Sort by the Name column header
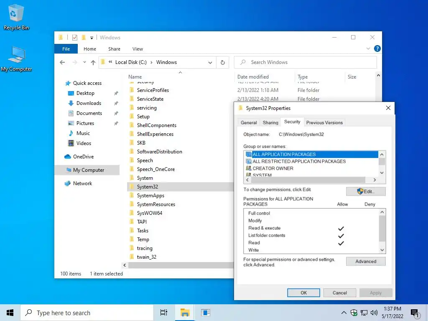Image resolution: width=428 pixels, height=321 pixels. 135,77
